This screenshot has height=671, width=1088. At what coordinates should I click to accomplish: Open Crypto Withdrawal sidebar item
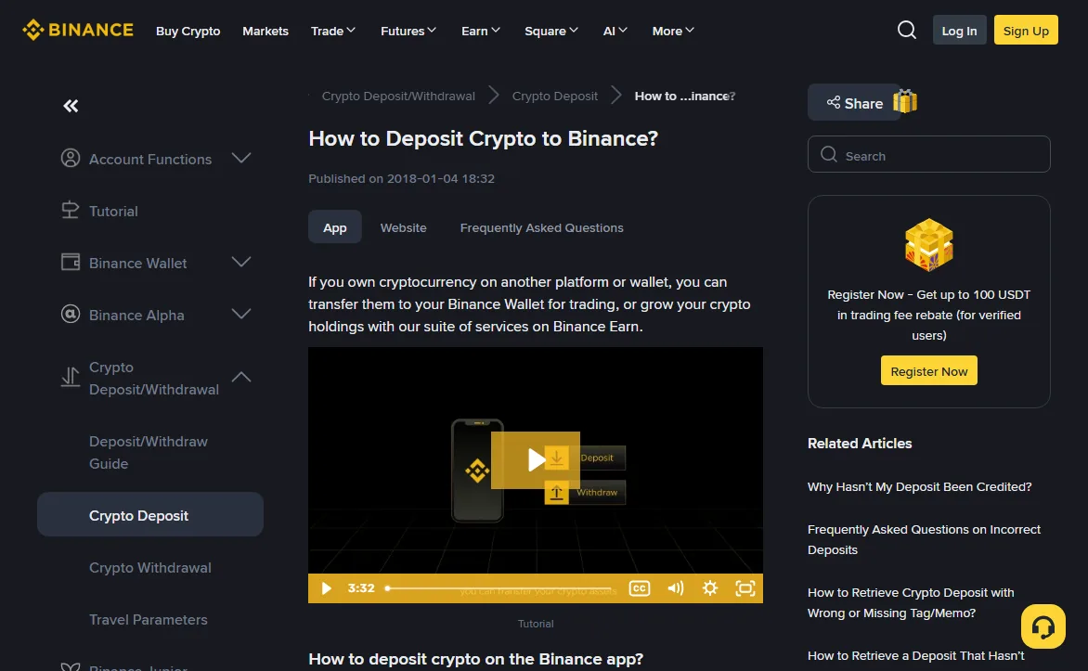149,568
